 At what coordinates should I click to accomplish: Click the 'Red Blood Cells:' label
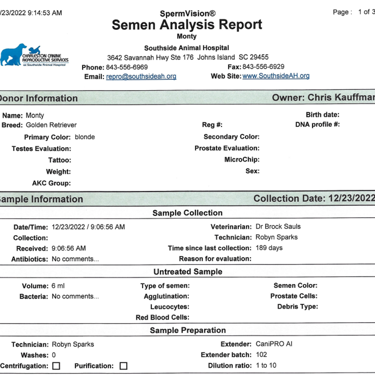(162, 317)
